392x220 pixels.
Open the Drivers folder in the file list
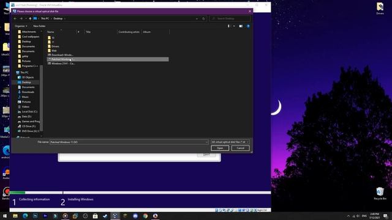(x=53, y=46)
